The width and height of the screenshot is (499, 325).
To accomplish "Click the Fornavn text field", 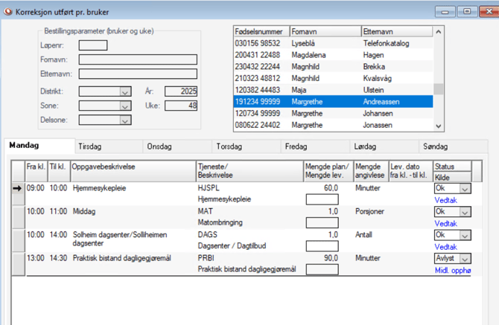I will click(x=138, y=60).
